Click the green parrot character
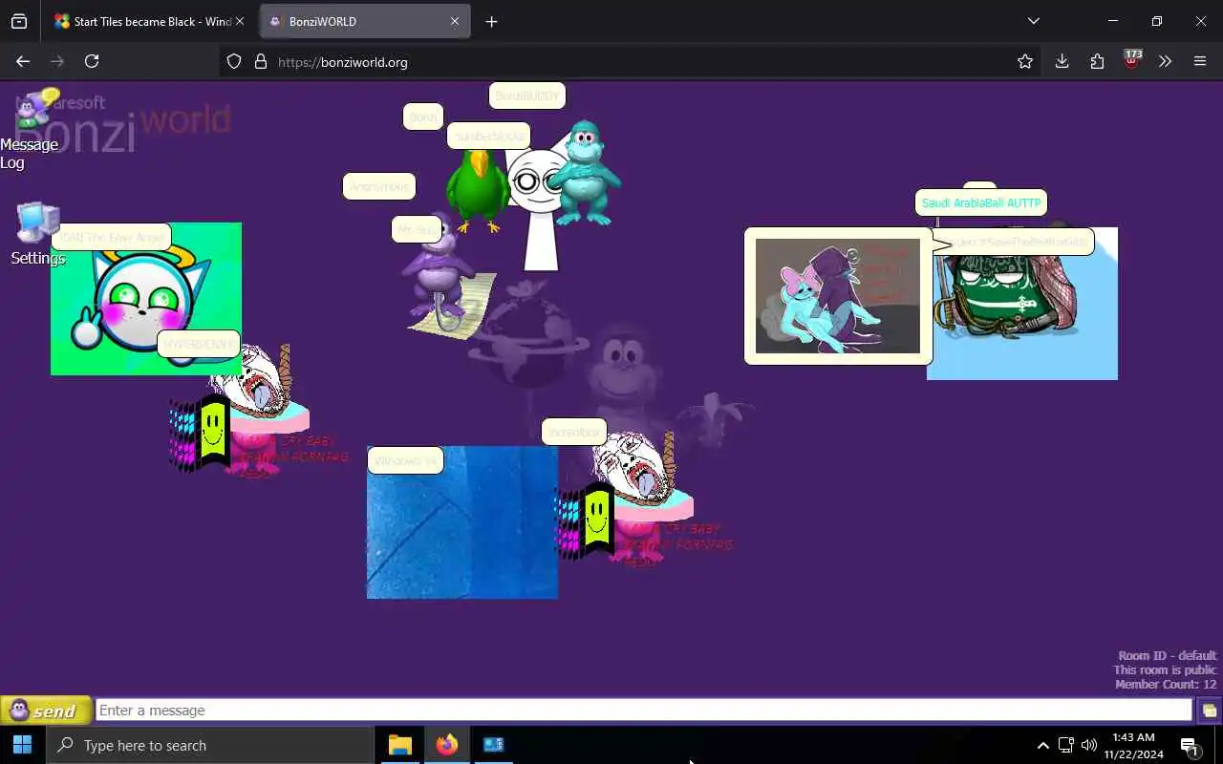The width and height of the screenshot is (1223, 764). [478, 190]
